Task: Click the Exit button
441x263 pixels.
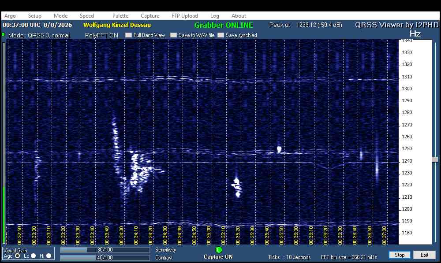Action: coord(424,255)
